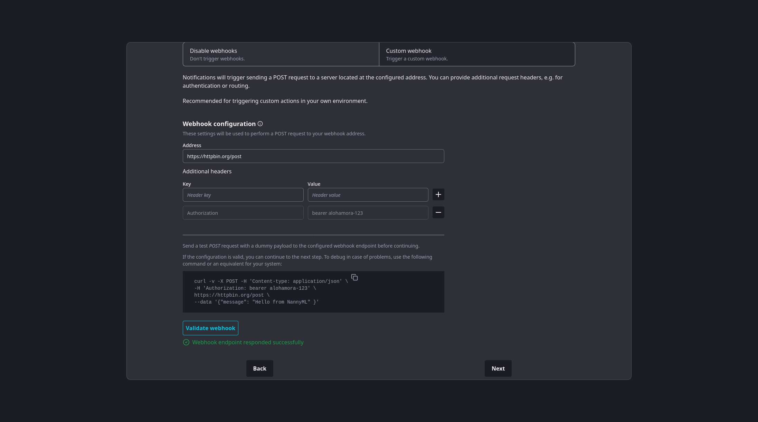Click the bearer alohamora-123 value field
758x422 pixels.
(368, 213)
